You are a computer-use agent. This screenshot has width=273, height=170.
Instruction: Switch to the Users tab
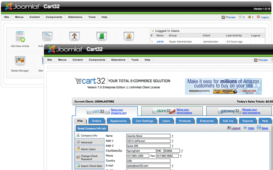(x=166, y=121)
